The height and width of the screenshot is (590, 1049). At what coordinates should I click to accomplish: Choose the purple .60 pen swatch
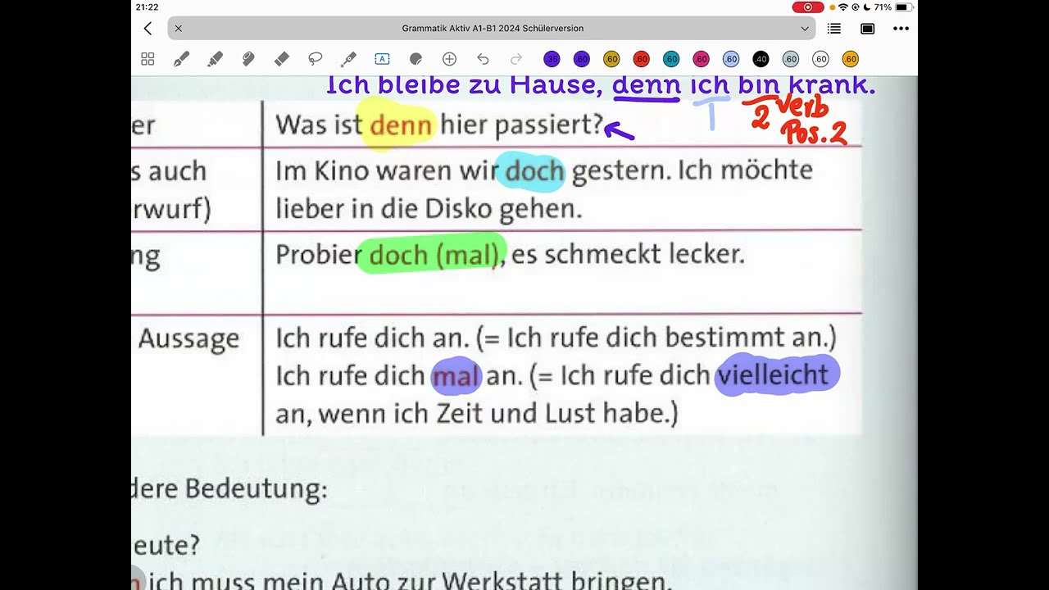coord(581,59)
